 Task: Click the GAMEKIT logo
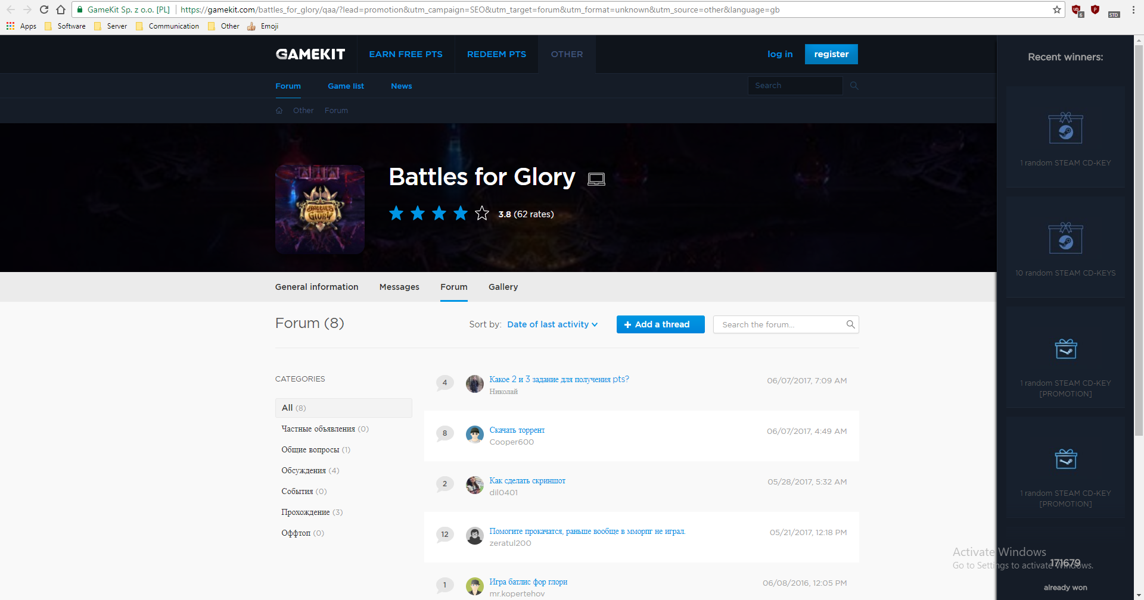click(310, 54)
